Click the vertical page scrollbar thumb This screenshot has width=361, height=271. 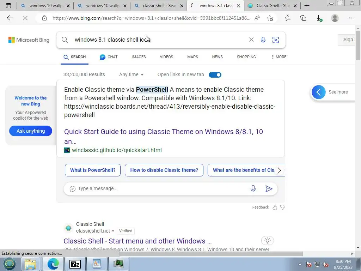click(x=358, y=46)
